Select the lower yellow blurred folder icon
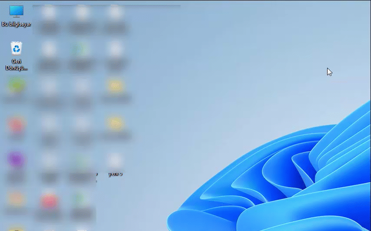 pos(115,123)
